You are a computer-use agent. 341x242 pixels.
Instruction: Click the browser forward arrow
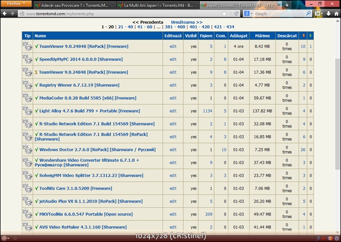point(12,13)
